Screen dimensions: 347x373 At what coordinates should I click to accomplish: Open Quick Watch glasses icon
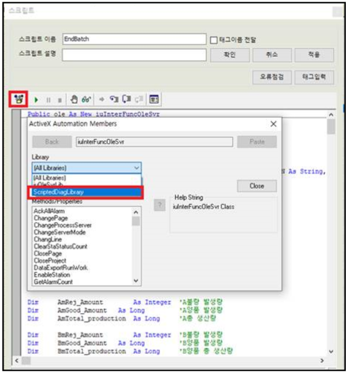(x=86, y=99)
